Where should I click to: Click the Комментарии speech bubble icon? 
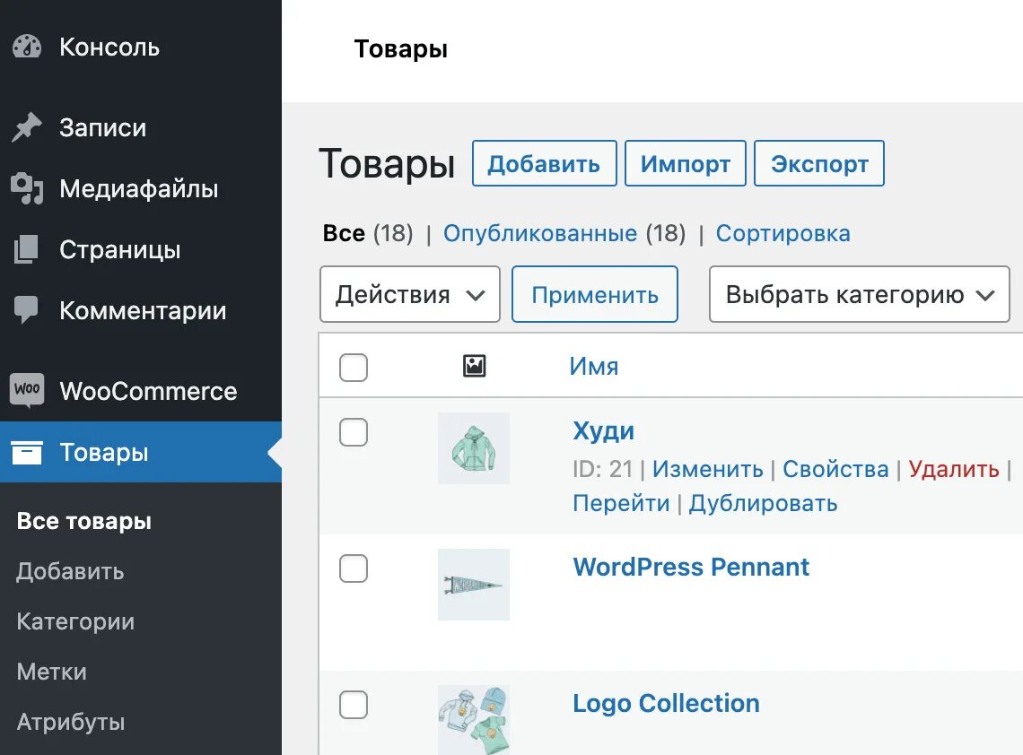tap(27, 311)
